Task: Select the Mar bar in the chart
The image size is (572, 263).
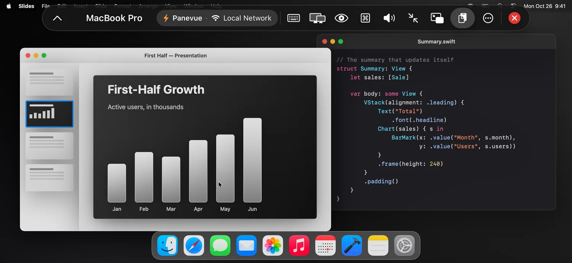Action: click(x=171, y=180)
